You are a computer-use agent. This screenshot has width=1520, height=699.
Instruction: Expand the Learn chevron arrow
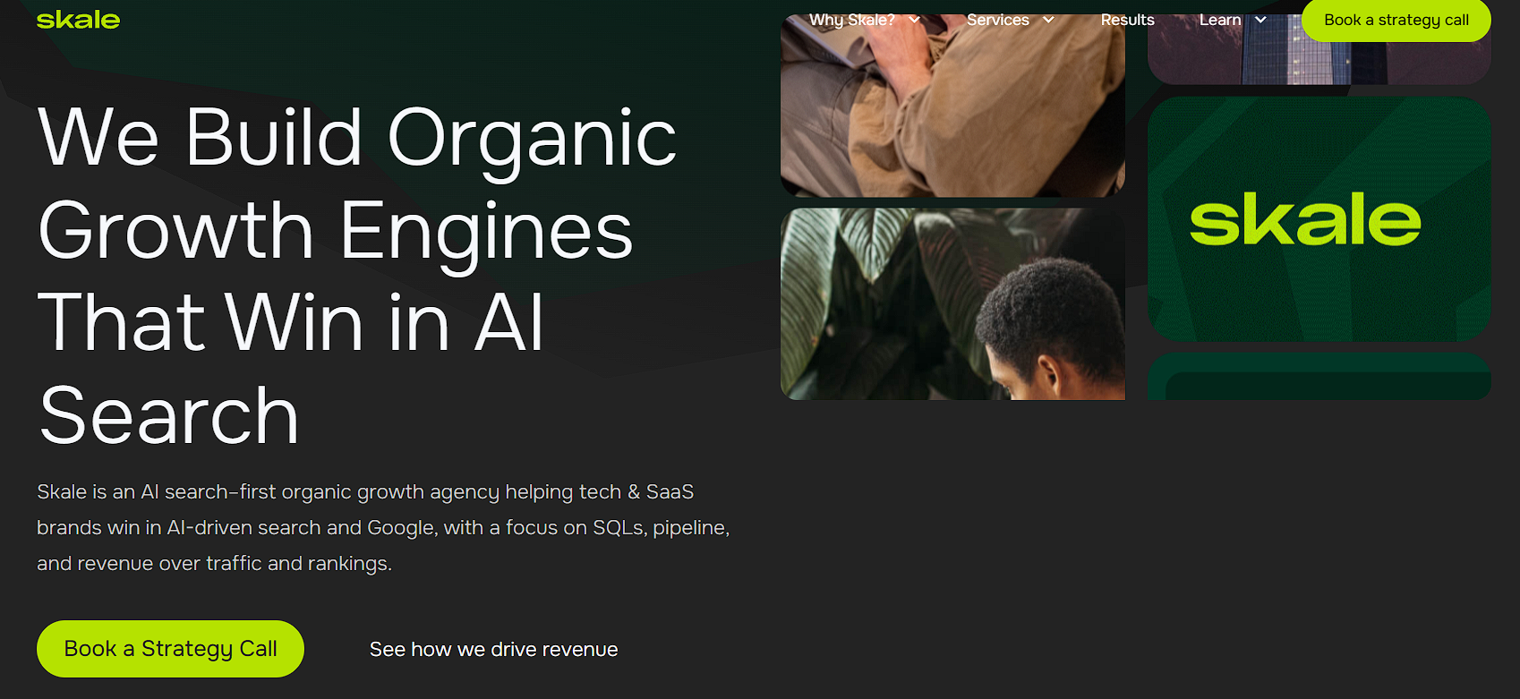click(1260, 20)
